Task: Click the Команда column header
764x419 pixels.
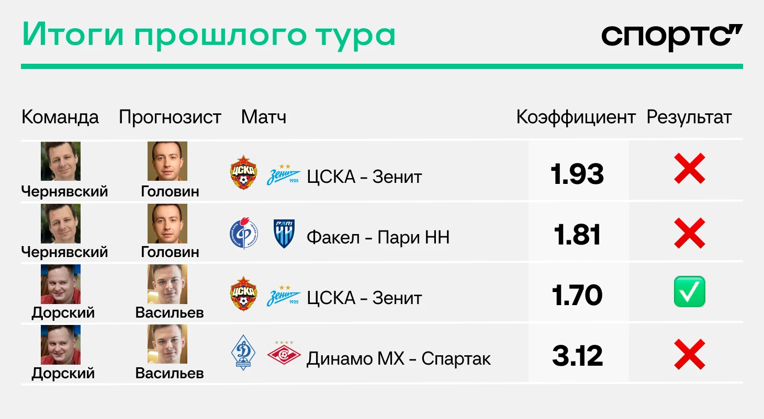Action: click(x=60, y=117)
